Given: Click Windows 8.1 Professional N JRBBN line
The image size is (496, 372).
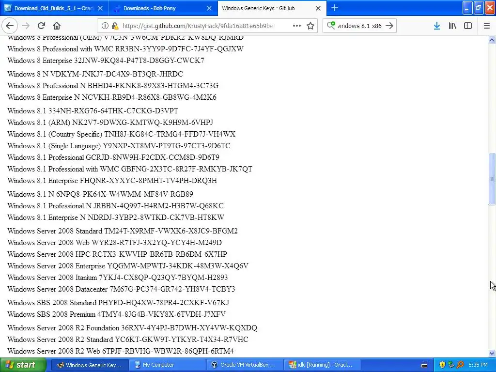Looking at the screenshot, I should (x=115, y=206).
